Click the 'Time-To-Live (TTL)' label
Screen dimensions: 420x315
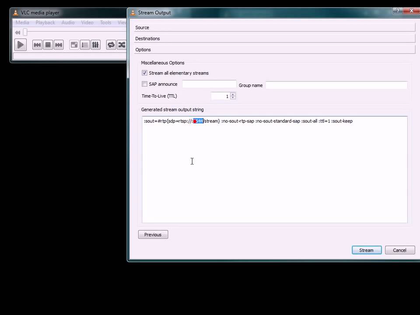[x=159, y=96]
